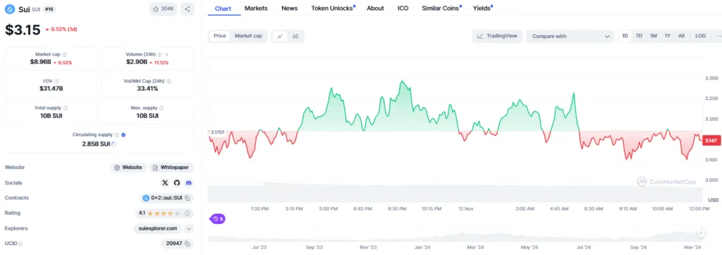Image resolution: width=722 pixels, height=255 pixels.
Task: Open Market cap info tooltip icon
Action: (x=64, y=54)
